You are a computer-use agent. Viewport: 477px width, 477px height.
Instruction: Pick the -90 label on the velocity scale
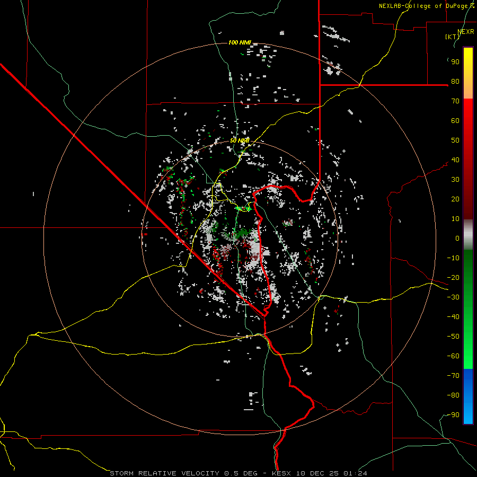453,415
